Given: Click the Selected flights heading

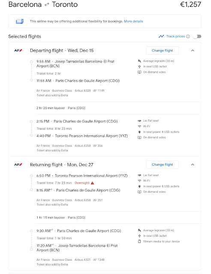Looking at the screenshot, I should 25,36.
